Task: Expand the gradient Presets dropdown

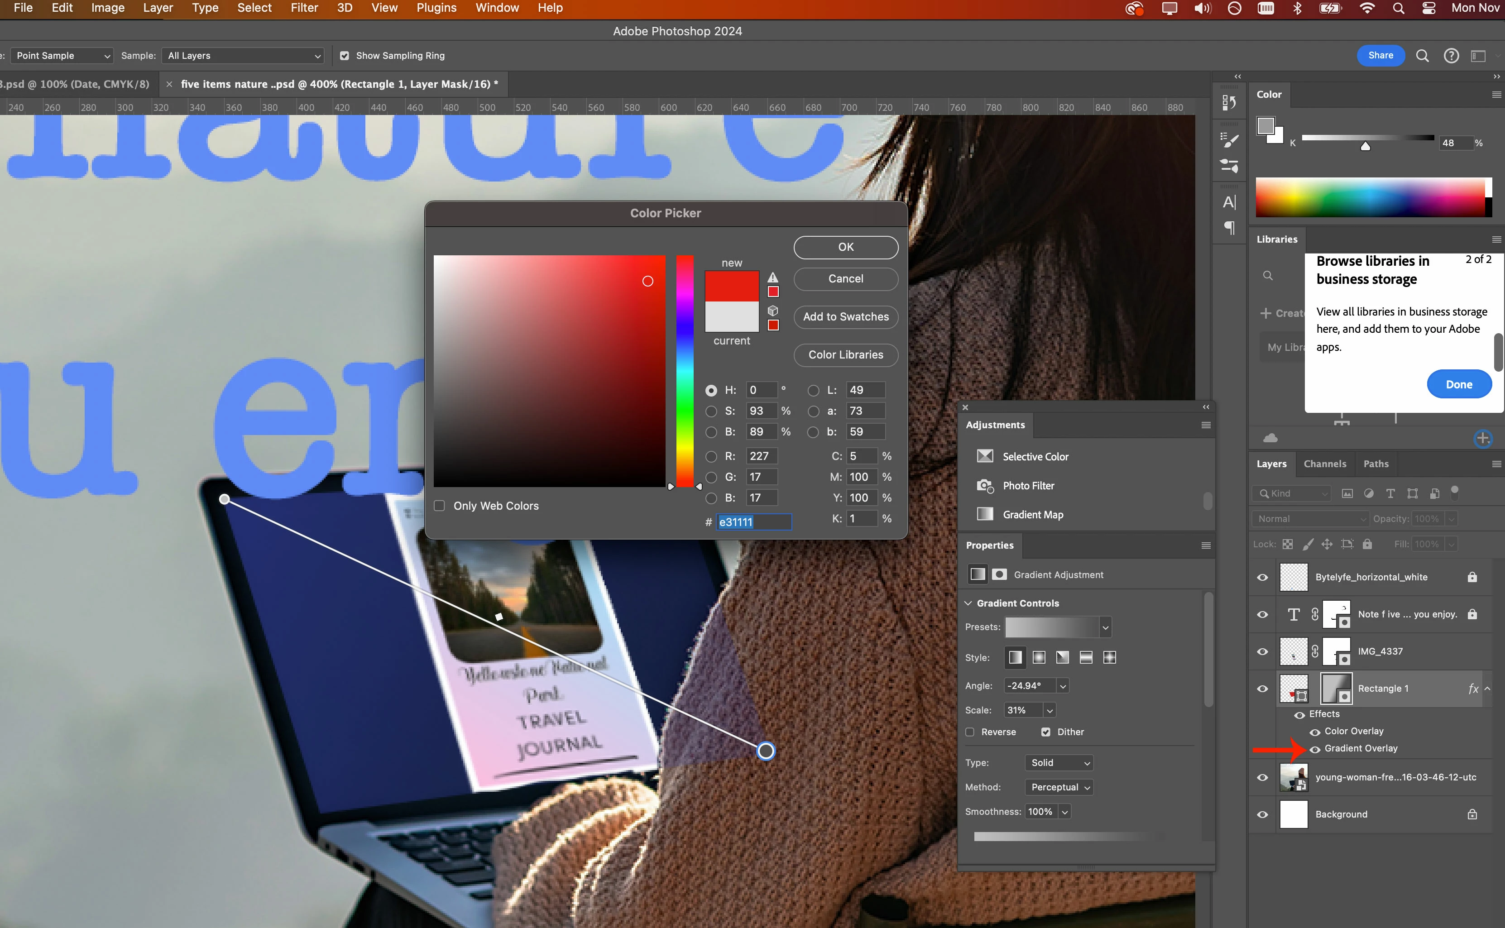Action: point(1105,627)
